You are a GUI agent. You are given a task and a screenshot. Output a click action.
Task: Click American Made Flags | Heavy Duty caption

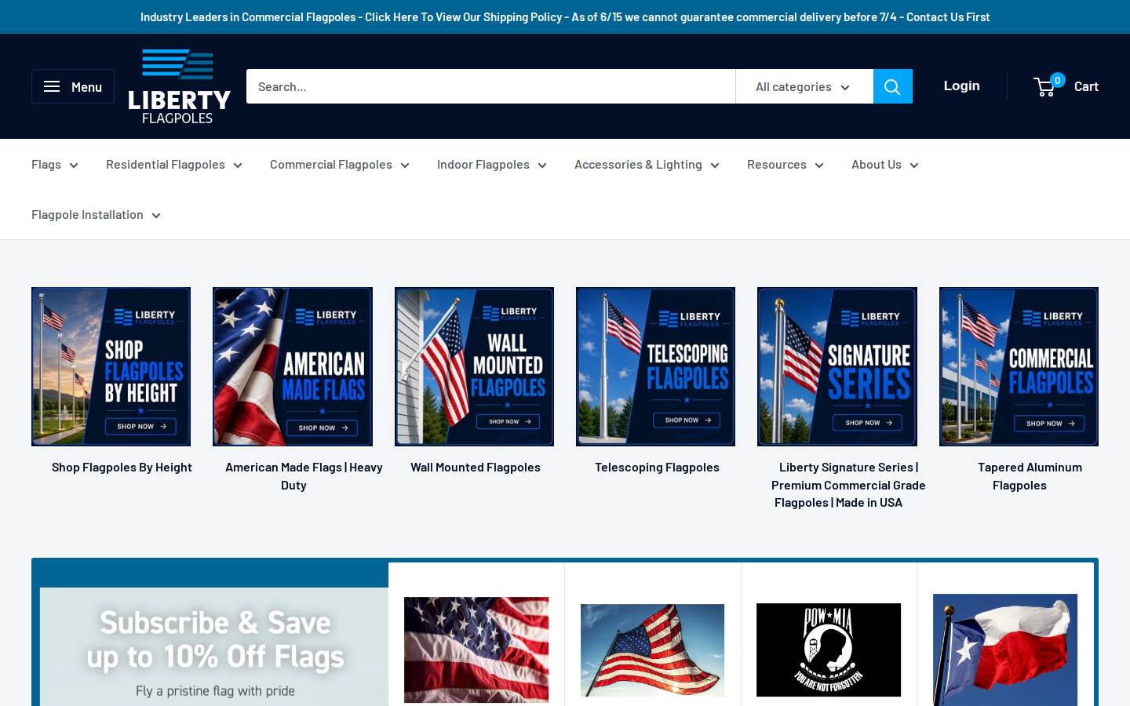[304, 476]
